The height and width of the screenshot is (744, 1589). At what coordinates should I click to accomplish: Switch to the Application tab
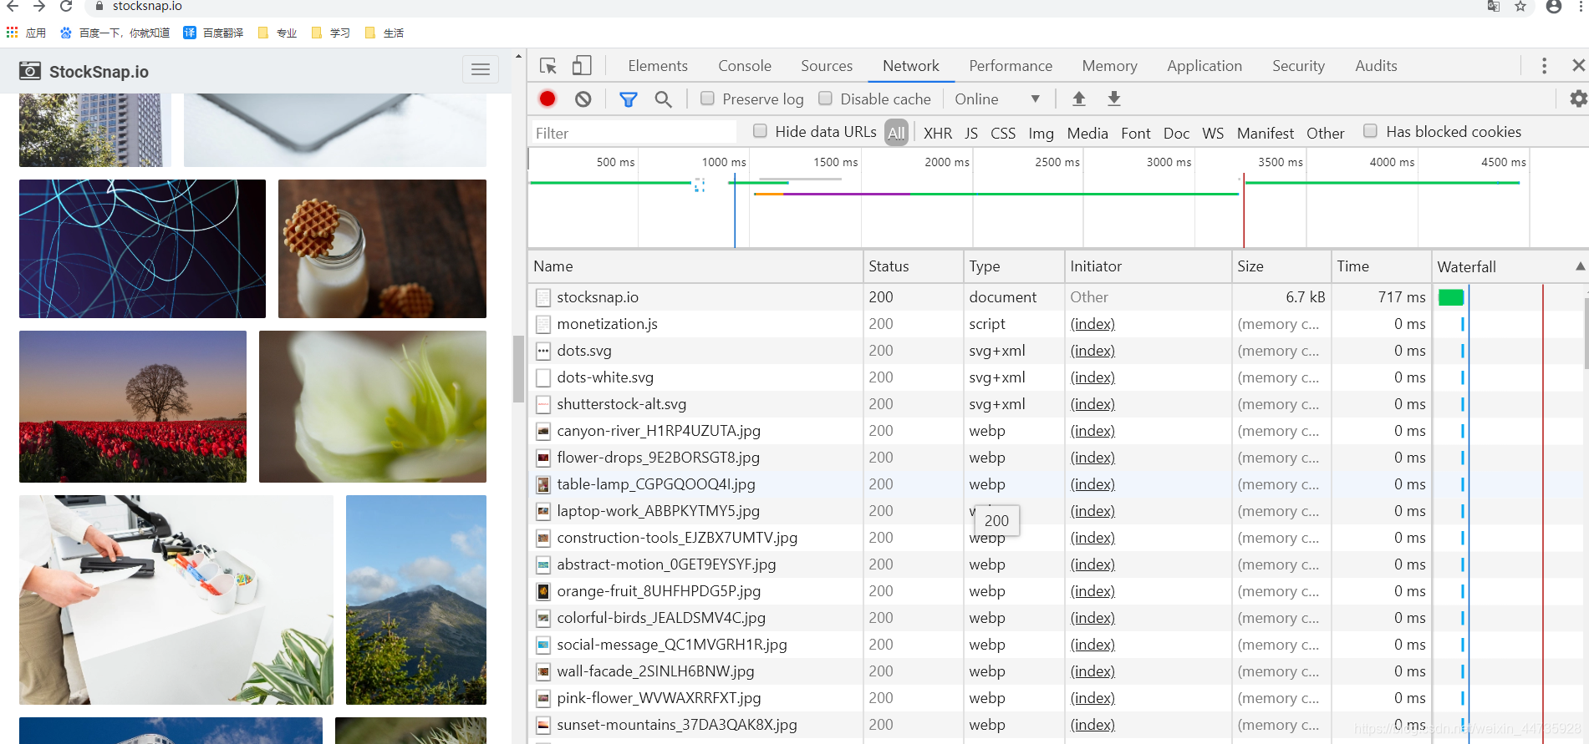(1204, 66)
